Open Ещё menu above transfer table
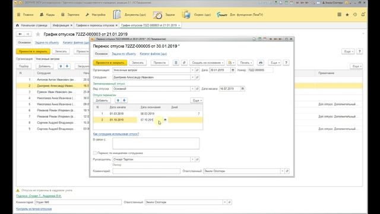This screenshot has width=380, height=214. 197,100
